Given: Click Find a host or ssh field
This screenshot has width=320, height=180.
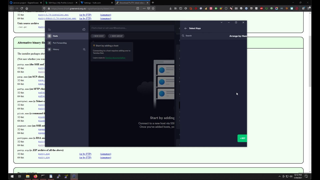Looking at the screenshot, I should 132,28.
